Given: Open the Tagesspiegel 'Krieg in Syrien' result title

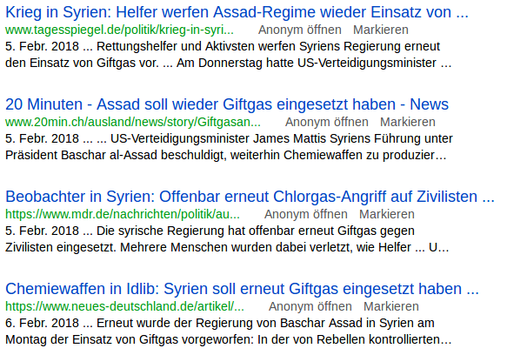Looking at the screenshot, I should pos(237,12).
